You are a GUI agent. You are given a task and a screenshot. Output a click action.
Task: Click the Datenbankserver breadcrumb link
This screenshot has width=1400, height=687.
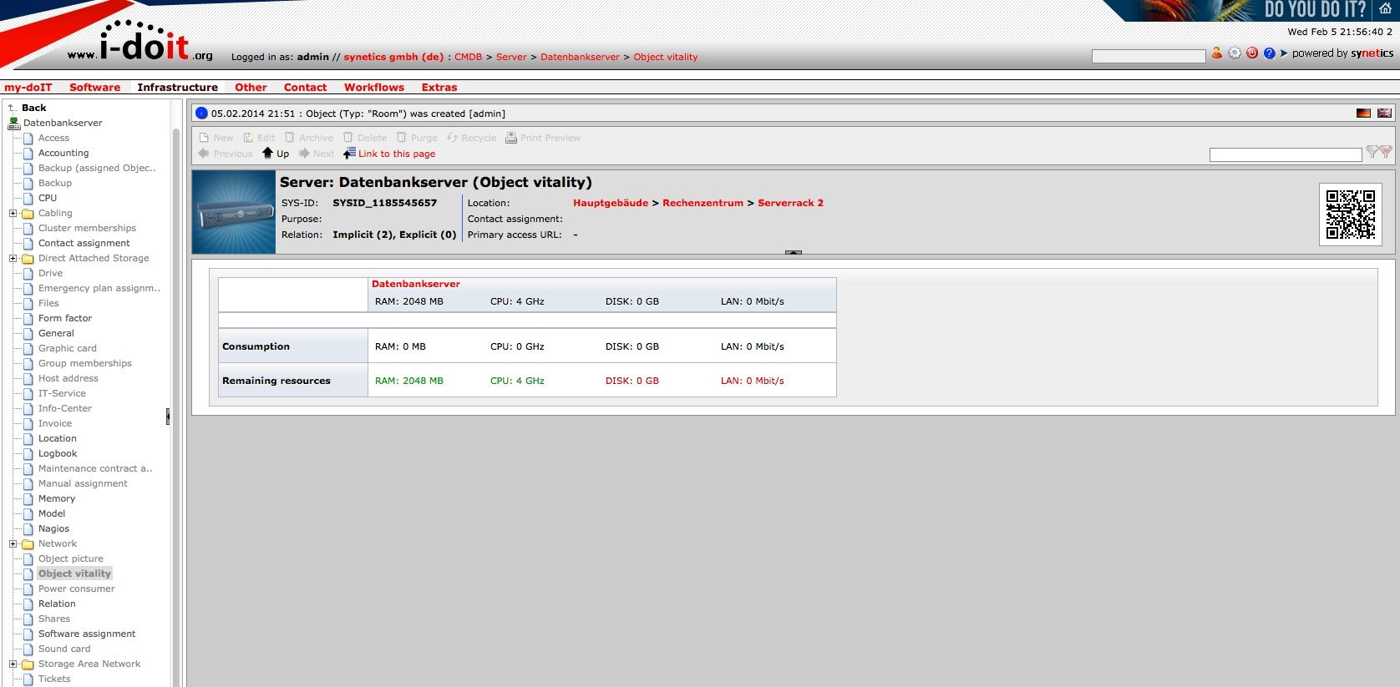(x=581, y=57)
